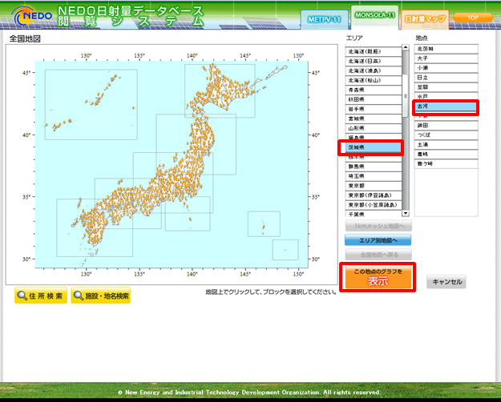Viewport: 501px width, 402px height.
Task: Open the 住所検索 address search
Action: pyautogui.click(x=40, y=296)
